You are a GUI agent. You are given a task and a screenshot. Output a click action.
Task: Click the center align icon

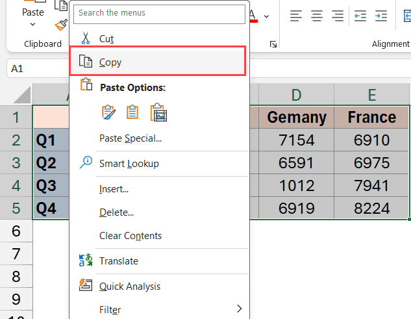317,16
